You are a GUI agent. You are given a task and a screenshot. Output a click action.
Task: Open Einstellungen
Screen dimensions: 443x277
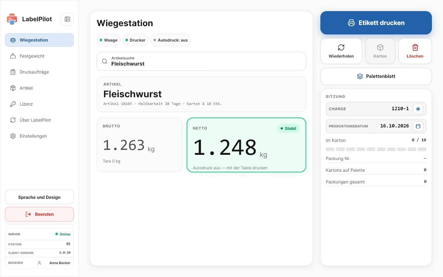(x=39, y=136)
